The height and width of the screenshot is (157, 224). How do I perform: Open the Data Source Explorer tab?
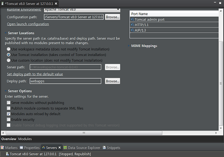pos(82,148)
